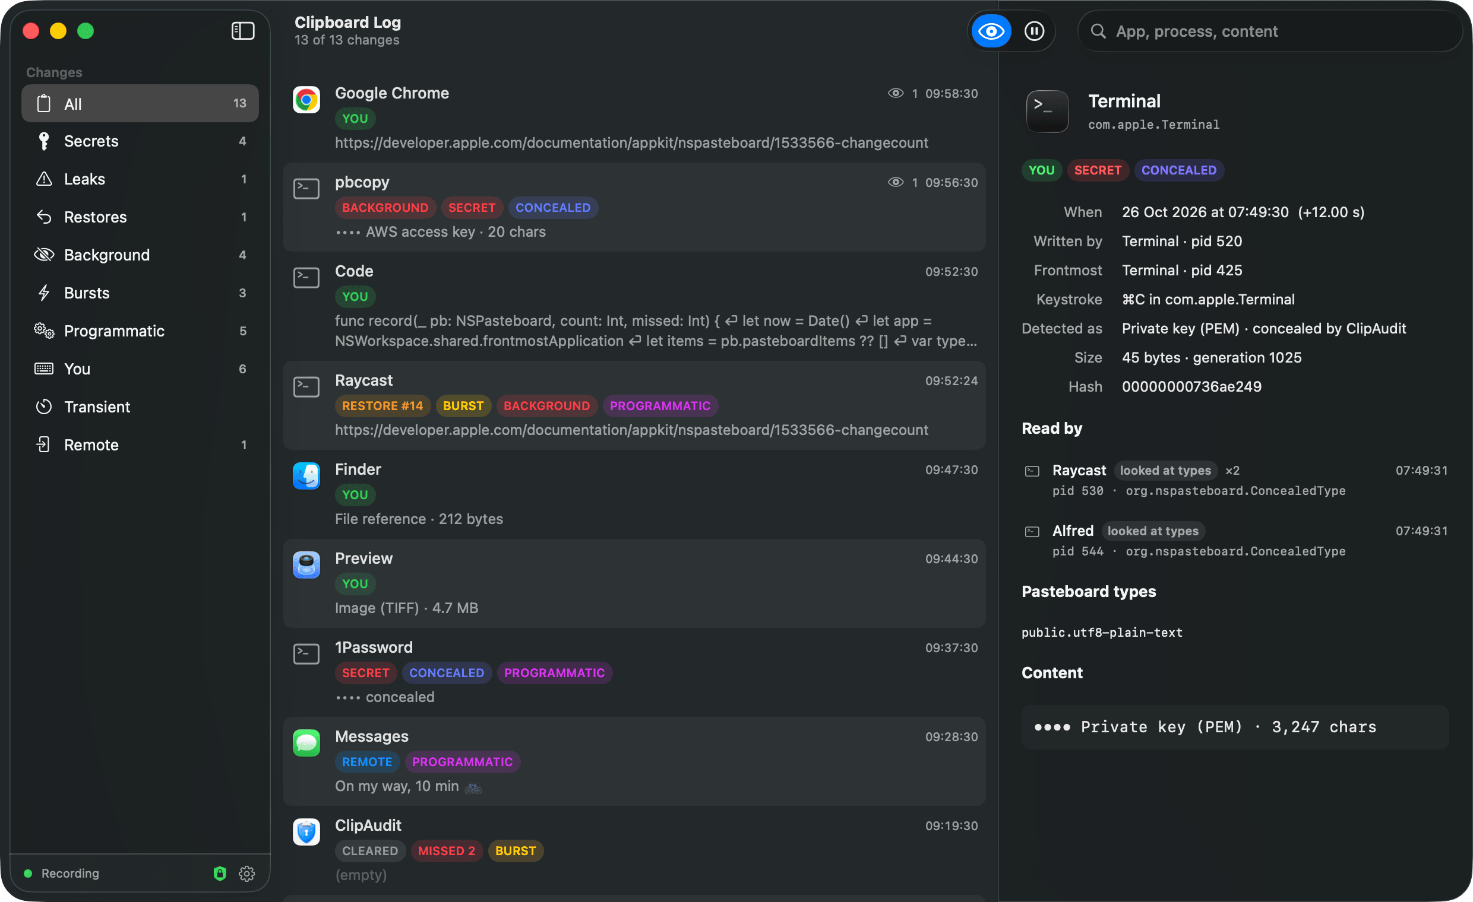Click the MISSED 2 tag on ClipAudit
This screenshot has width=1473, height=902.
pyautogui.click(x=447, y=850)
